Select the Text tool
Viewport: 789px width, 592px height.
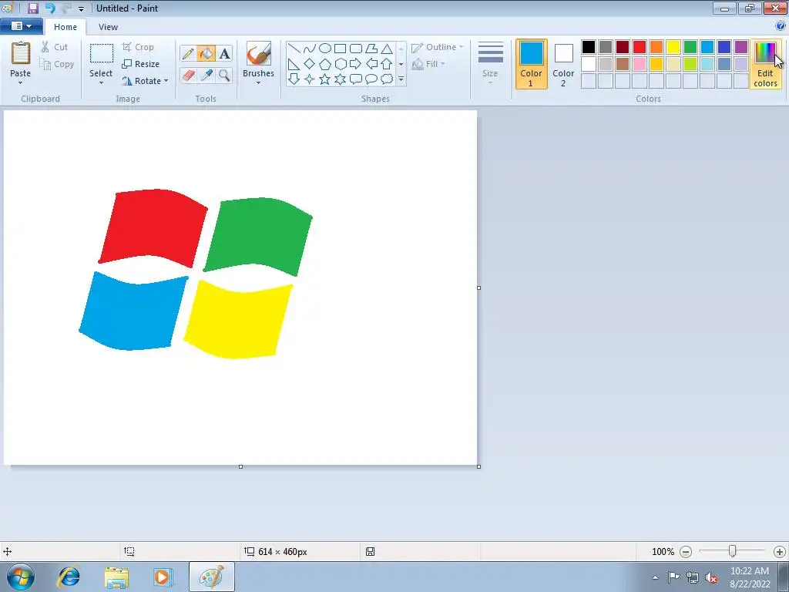[224, 53]
